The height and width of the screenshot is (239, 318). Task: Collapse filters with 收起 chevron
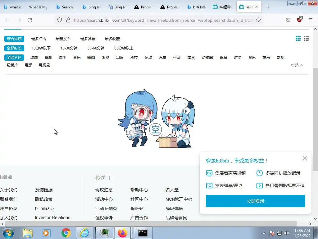click(297, 65)
